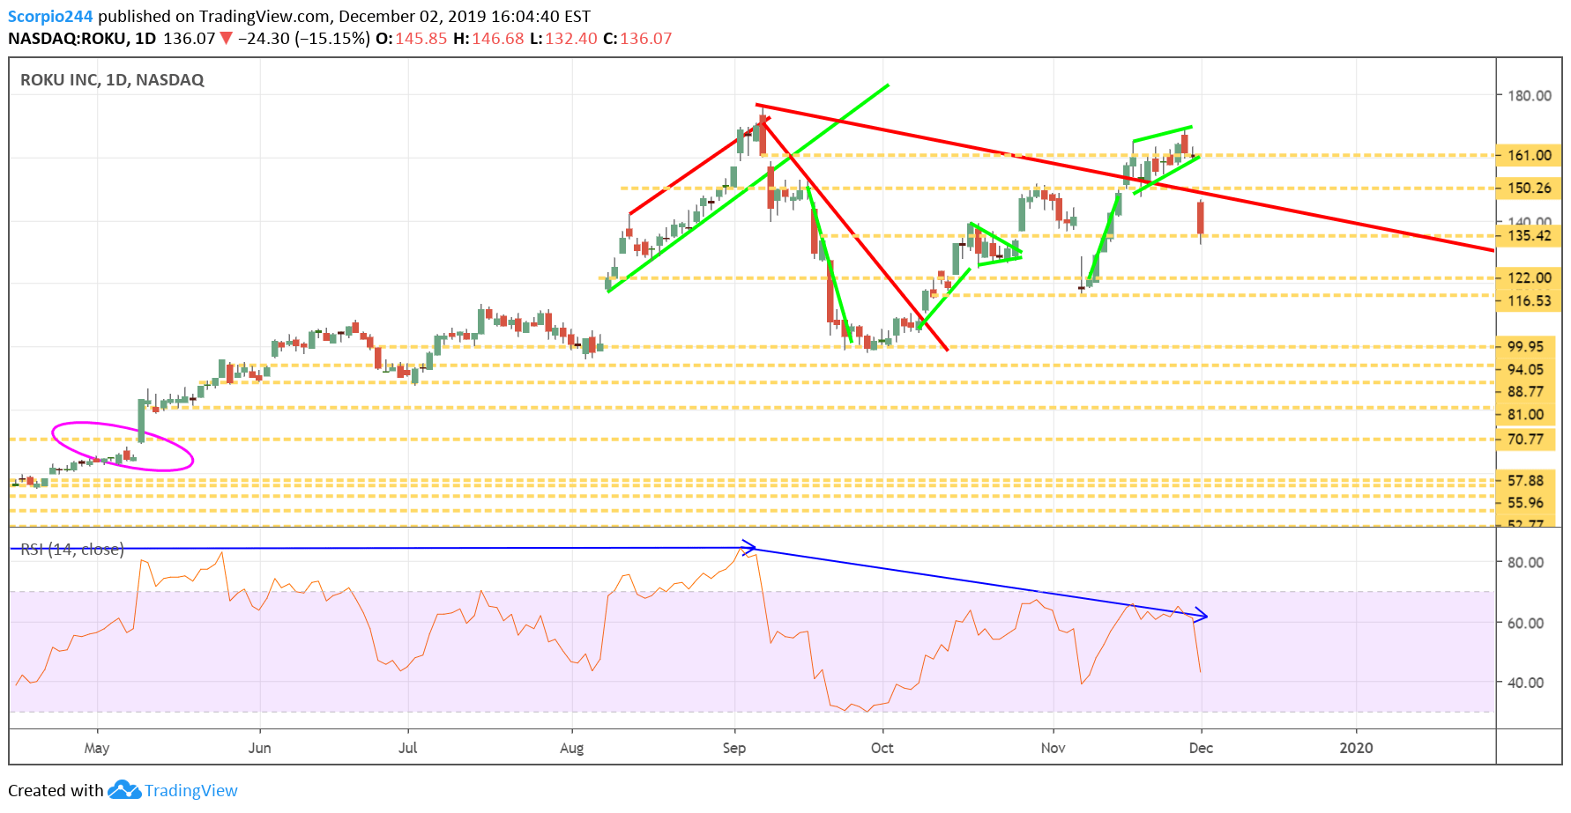Screen dimensions: 1571x813
Task: Click the RSI (14, close) indicator label
Action: [72, 549]
